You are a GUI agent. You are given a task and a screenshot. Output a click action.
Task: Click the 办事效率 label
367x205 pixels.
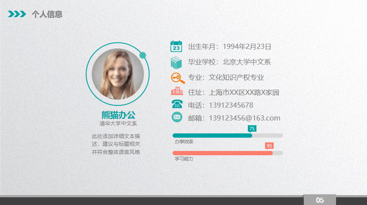pos(184,142)
